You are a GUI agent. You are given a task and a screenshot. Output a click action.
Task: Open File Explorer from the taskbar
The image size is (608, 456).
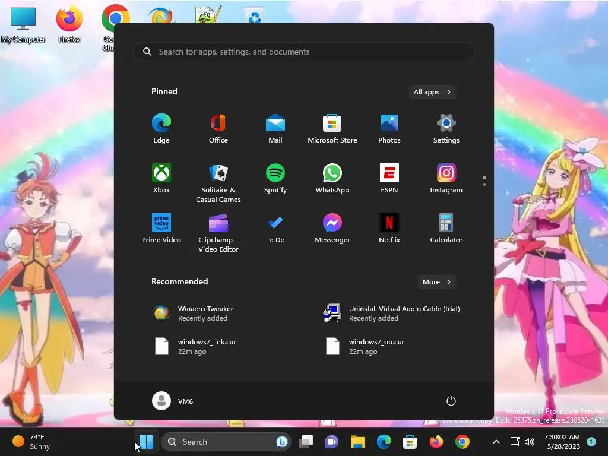coord(358,442)
